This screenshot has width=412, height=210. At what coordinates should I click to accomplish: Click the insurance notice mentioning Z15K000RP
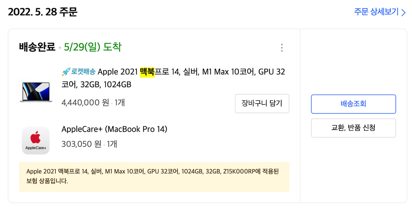click(x=154, y=177)
